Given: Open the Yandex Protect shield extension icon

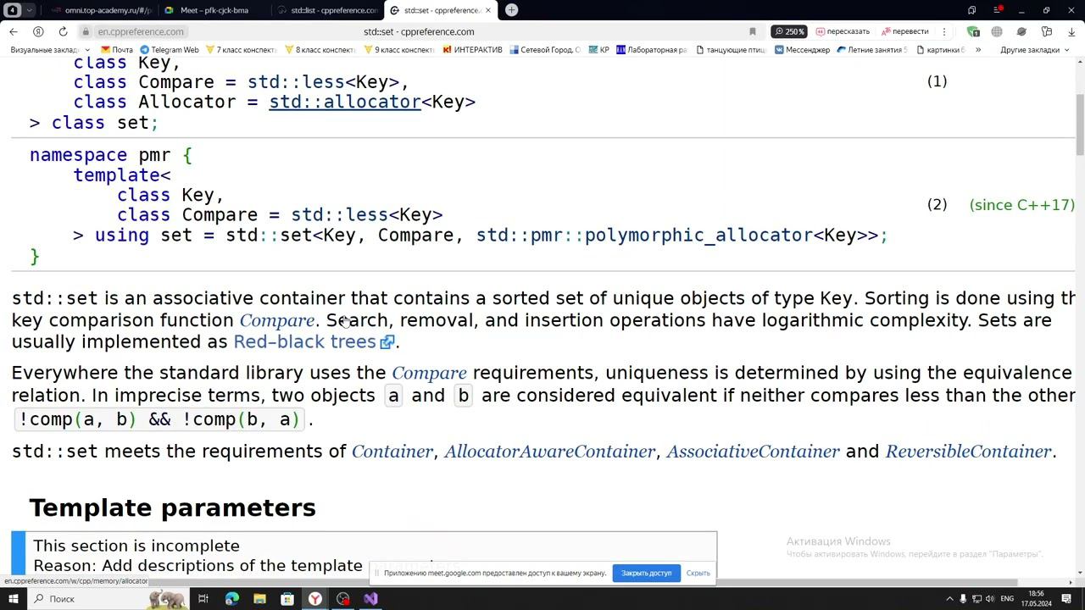Looking at the screenshot, I should (973, 31).
